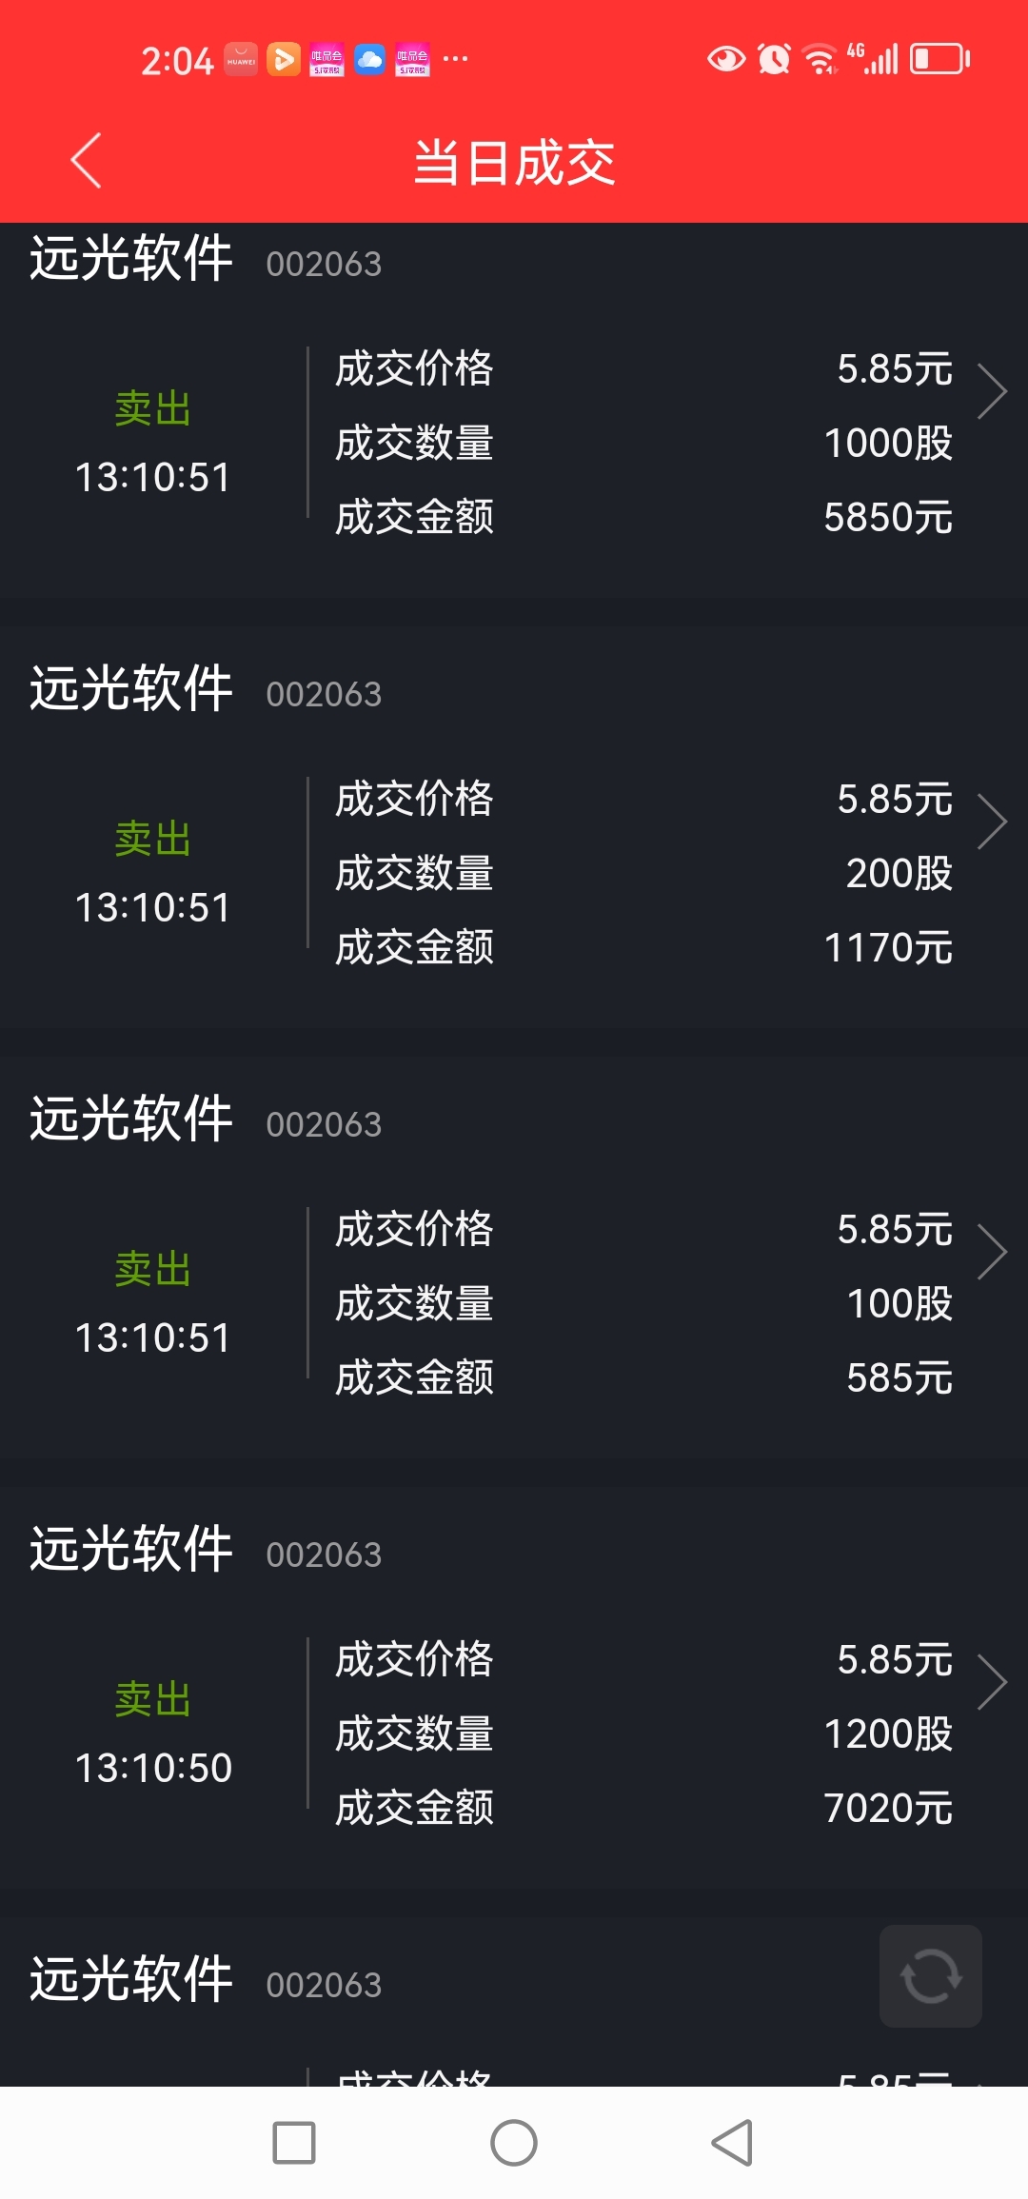The image size is (1028, 2199).
Task: Tap Android home circle button
Action: pyautogui.click(x=514, y=2143)
